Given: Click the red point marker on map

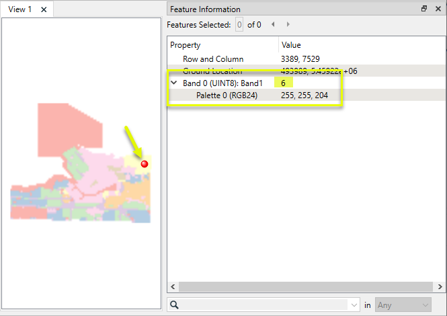Looking at the screenshot, I should tap(144, 164).
